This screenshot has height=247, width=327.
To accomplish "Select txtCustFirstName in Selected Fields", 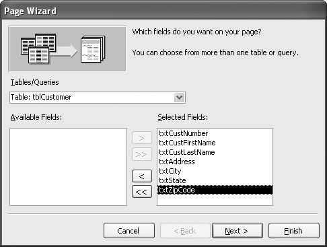I will [215, 143].
